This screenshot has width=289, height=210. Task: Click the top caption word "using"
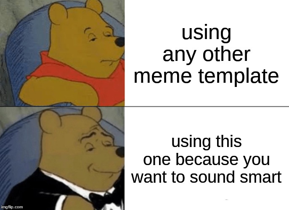pyautogui.click(x=206, y=33)
